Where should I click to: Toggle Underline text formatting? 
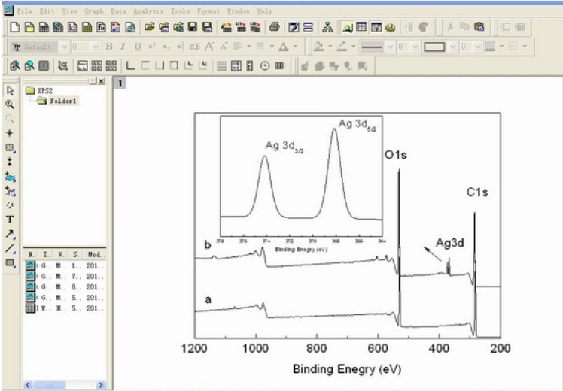138,47
